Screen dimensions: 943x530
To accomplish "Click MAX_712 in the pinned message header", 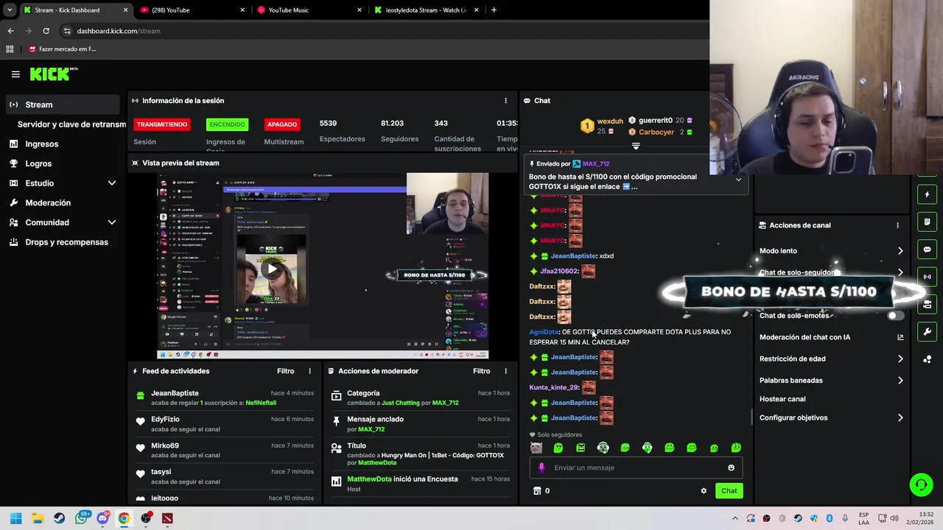I will coord(595,164).
